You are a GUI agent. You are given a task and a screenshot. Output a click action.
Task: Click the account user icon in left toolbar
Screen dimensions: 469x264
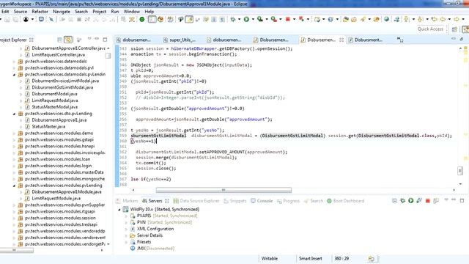[26, 20]
